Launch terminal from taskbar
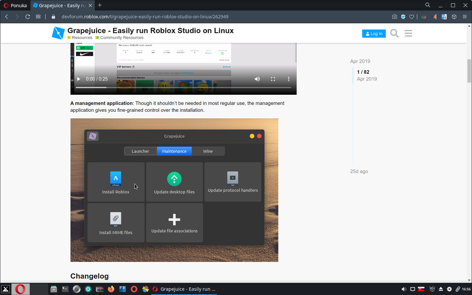 pos(65,289)
